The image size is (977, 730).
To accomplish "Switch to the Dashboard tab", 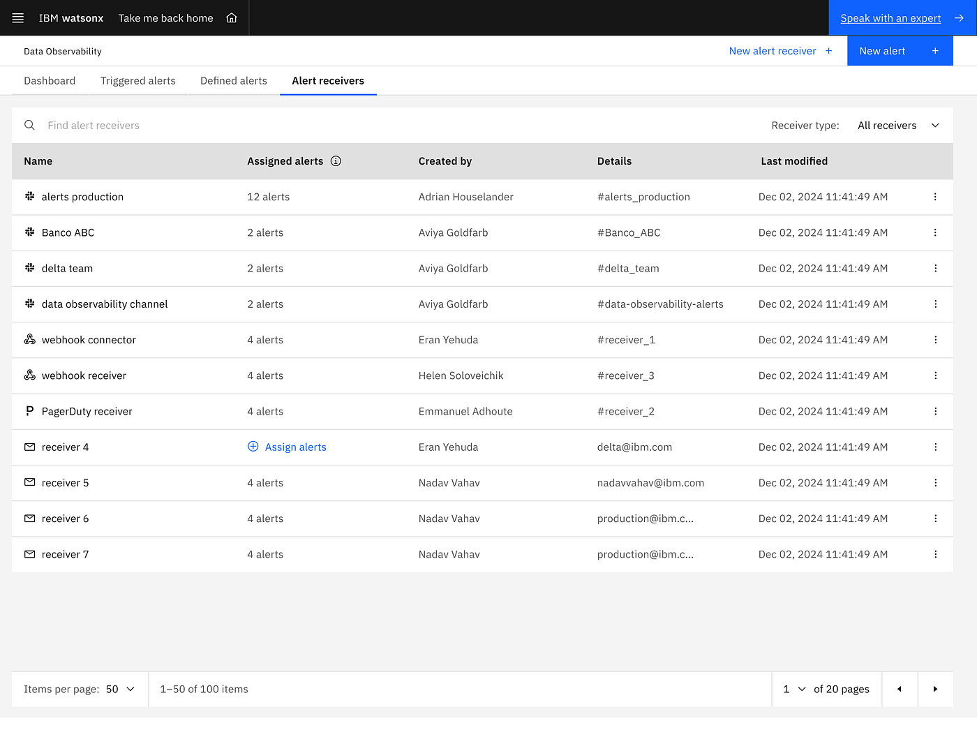I will point(50,81).
